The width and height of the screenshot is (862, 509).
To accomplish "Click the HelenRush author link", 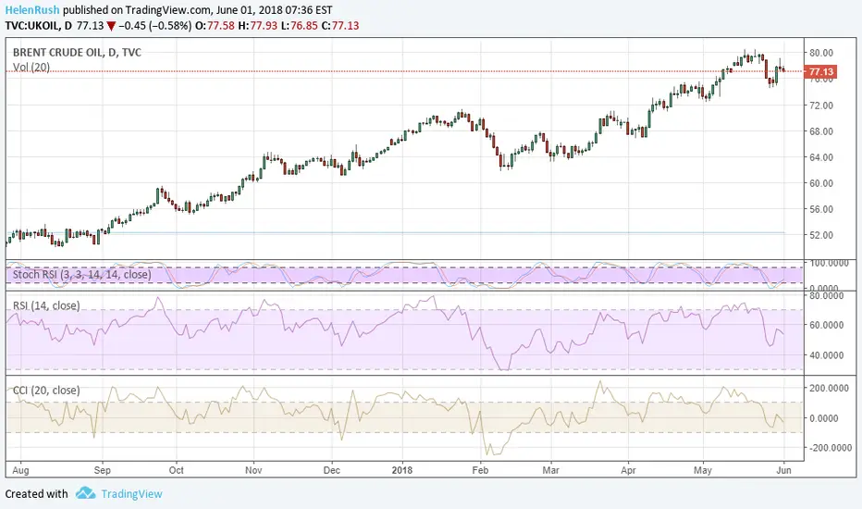I will 32,10.
